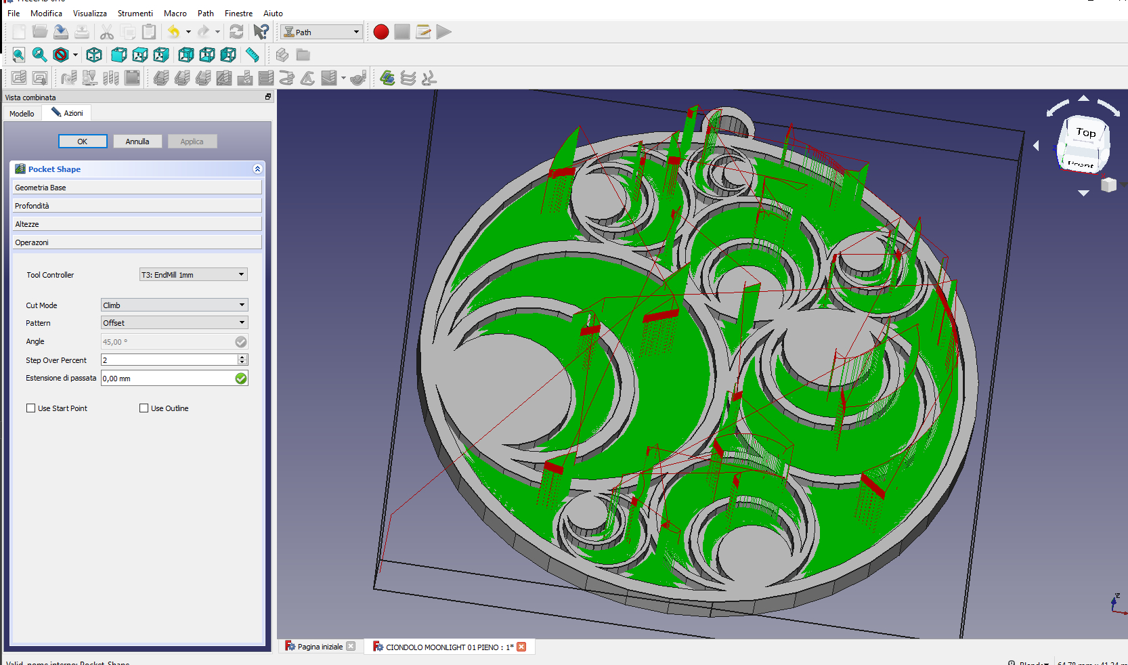
Task: Click the Engrave operation icon
Action: (308, 78)
